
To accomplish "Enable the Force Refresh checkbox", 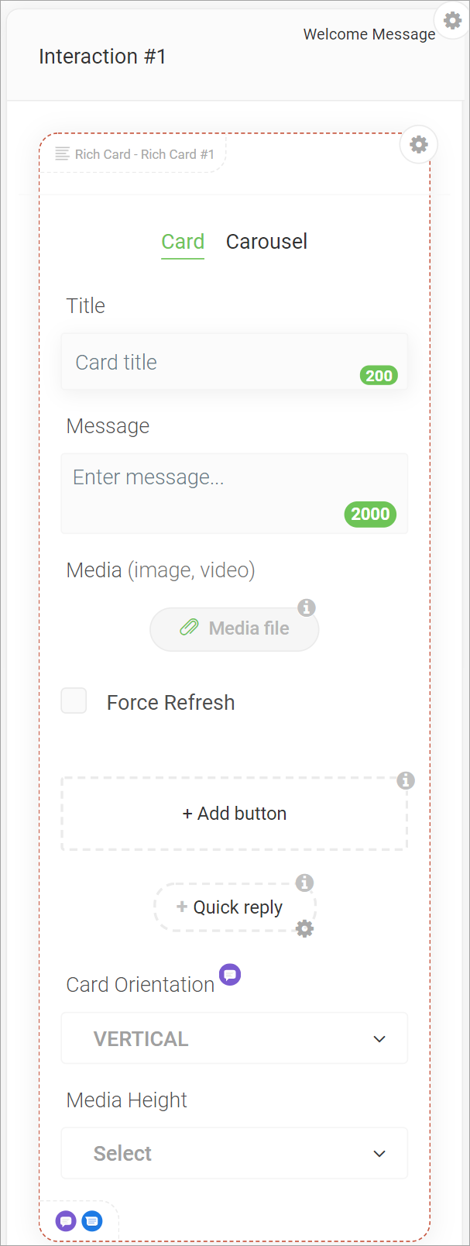I will pos(74,700).
